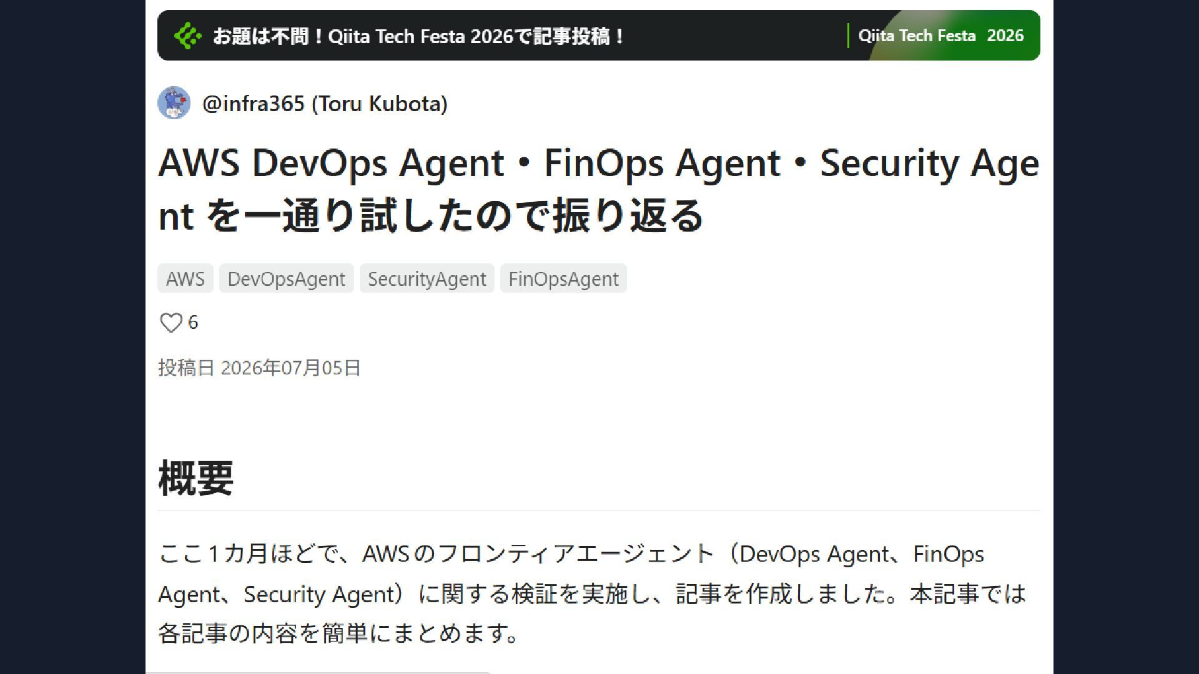Click the horizontal rule under 概要 heading
Viewport: 1199px width, 674px height.
(x=599, y=510)
